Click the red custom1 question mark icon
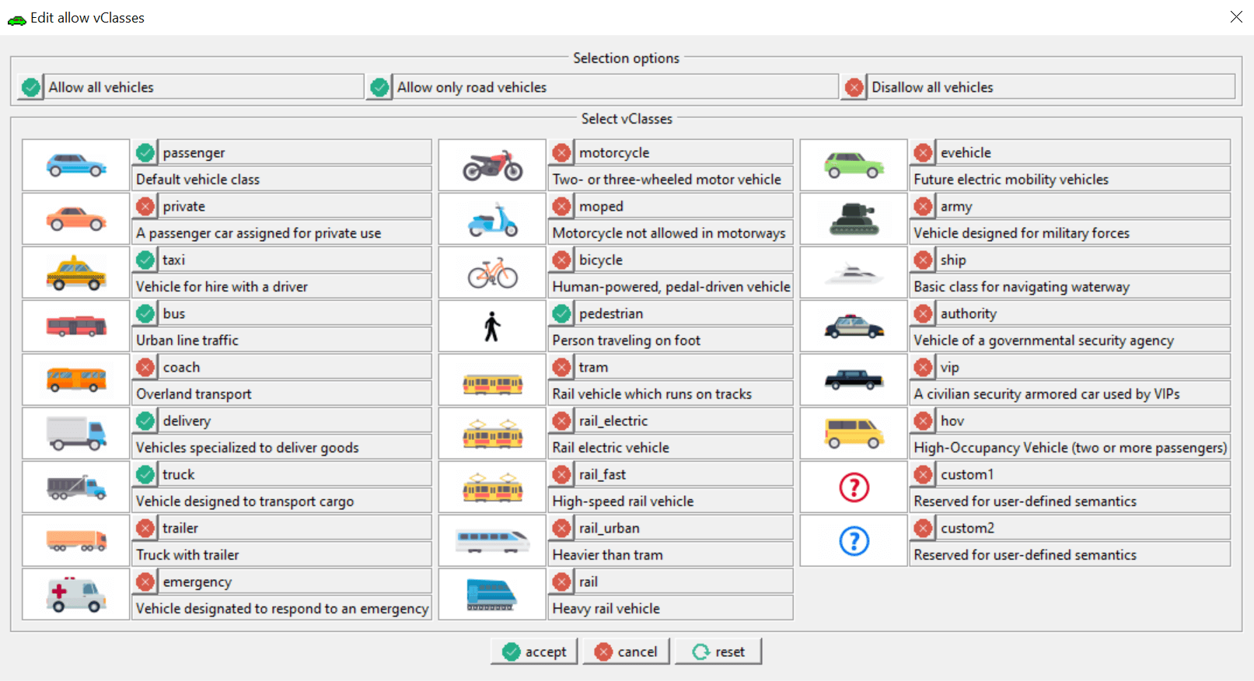Image resolution: width=1254 pixels, height=681 pixels. (x=854, y=487)
